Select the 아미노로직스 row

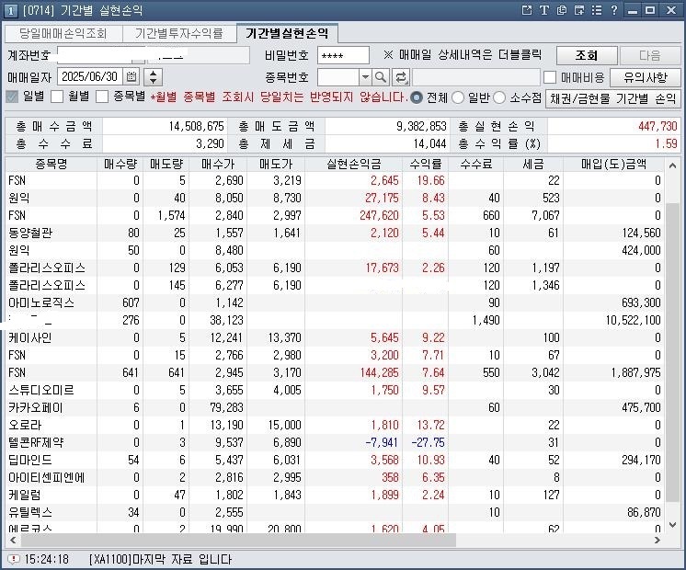pyautogui.click(x=335, y=302)
